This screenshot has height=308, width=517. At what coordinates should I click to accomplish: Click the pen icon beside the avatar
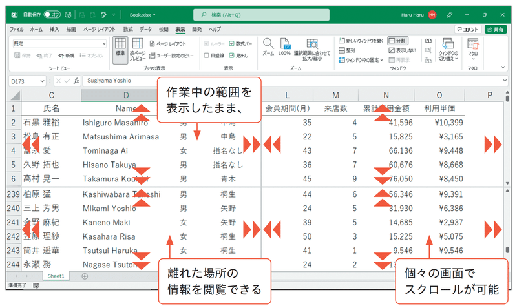pos(449,15)
